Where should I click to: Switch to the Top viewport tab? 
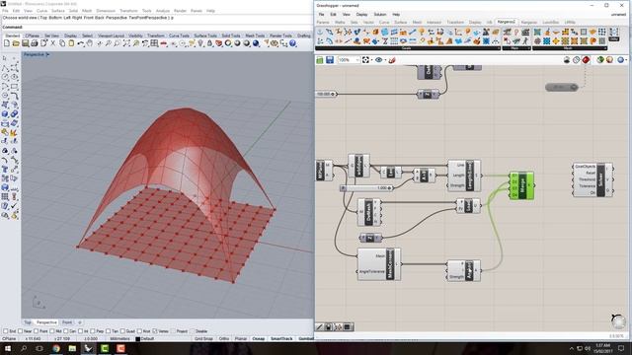point(28,322)
